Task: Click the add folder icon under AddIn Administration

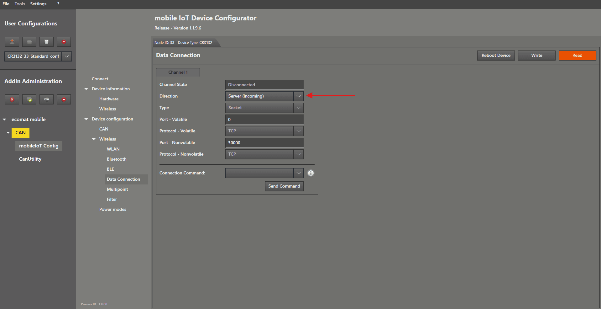Action: pos(29,99)
